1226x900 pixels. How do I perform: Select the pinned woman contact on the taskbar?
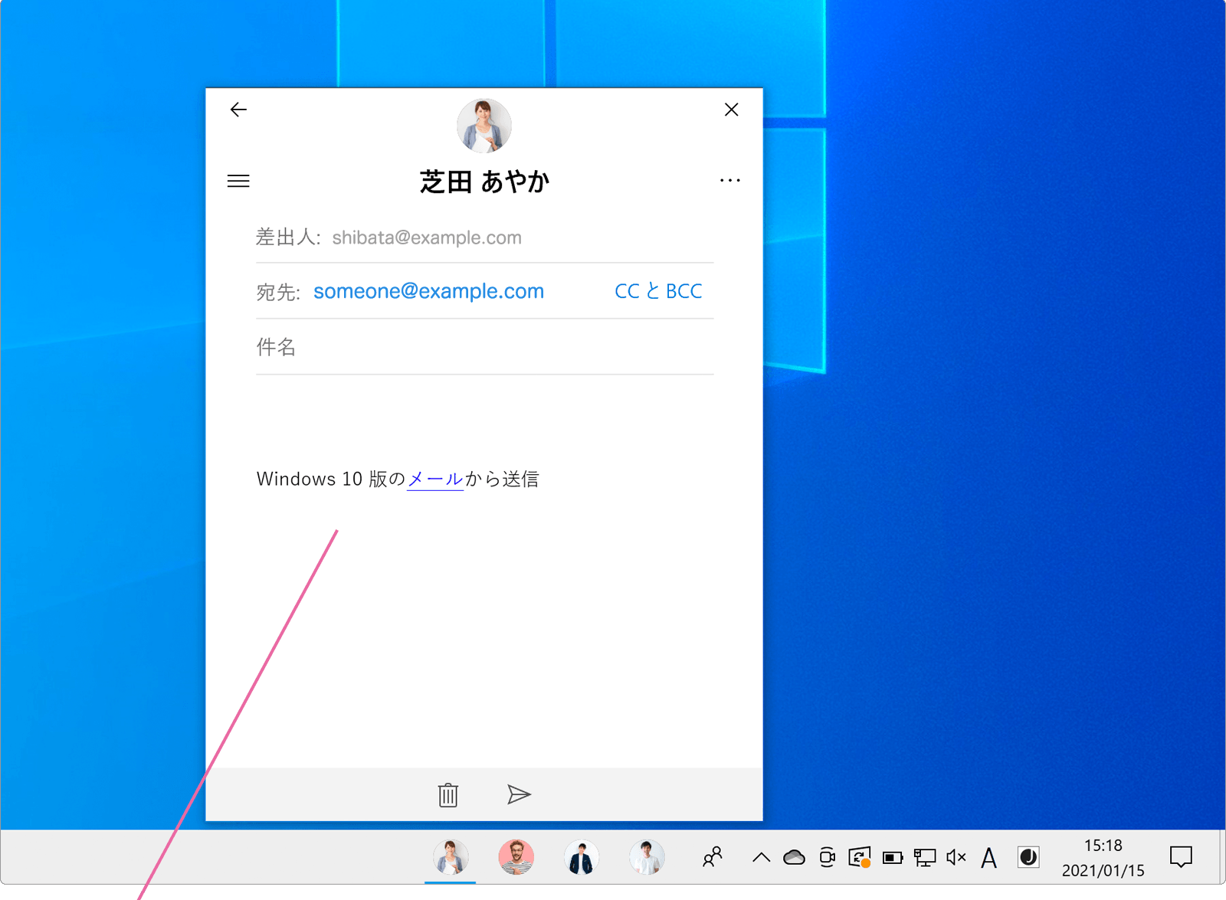click(451, 857)
